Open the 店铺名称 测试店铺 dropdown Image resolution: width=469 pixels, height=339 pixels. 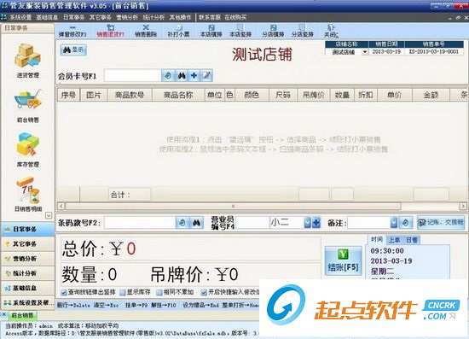click(x=365, y=52)
